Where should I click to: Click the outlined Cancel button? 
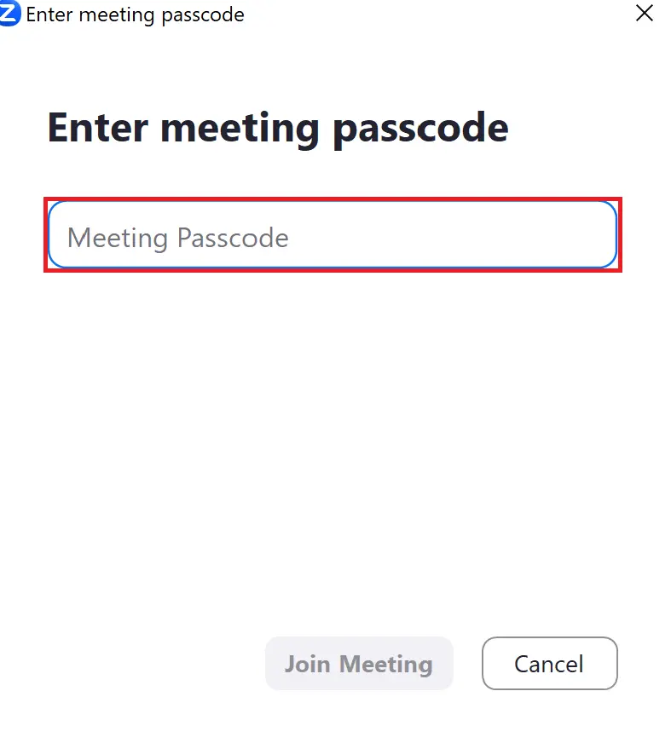coord(550,664)
